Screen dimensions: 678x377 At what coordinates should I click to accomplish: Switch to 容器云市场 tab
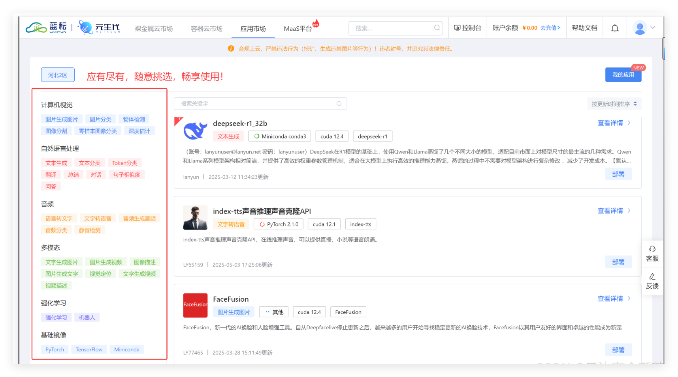pos(207,28)
